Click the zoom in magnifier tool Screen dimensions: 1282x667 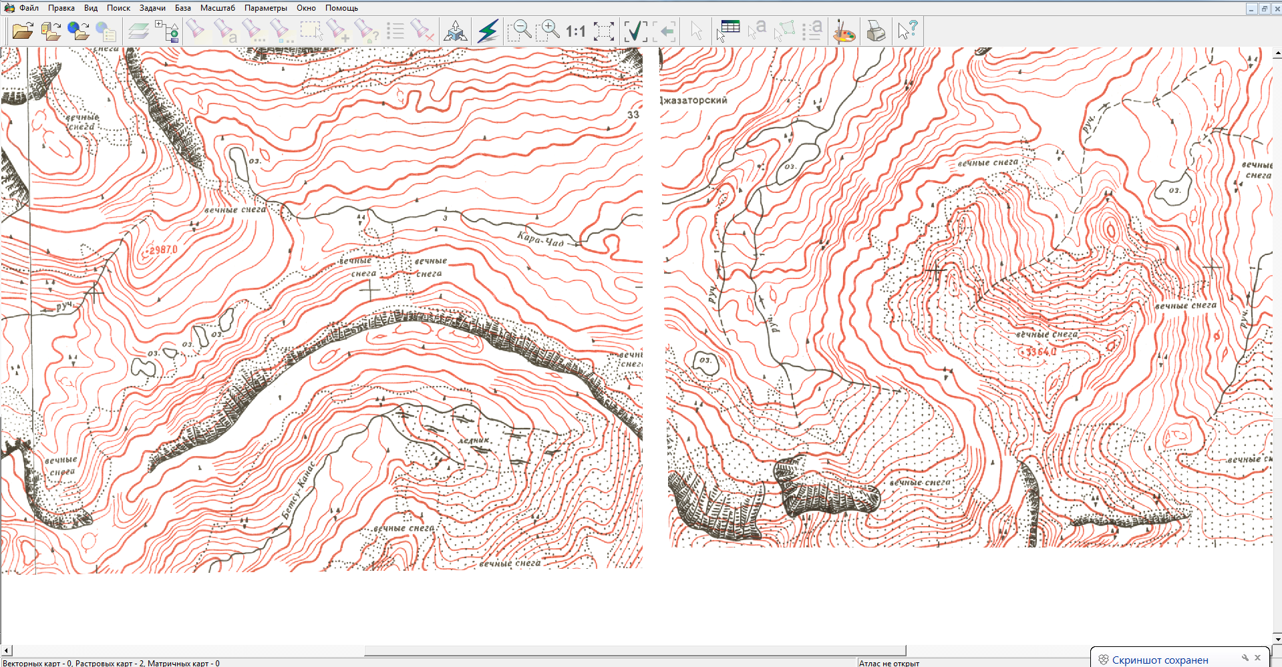(547, 31)
